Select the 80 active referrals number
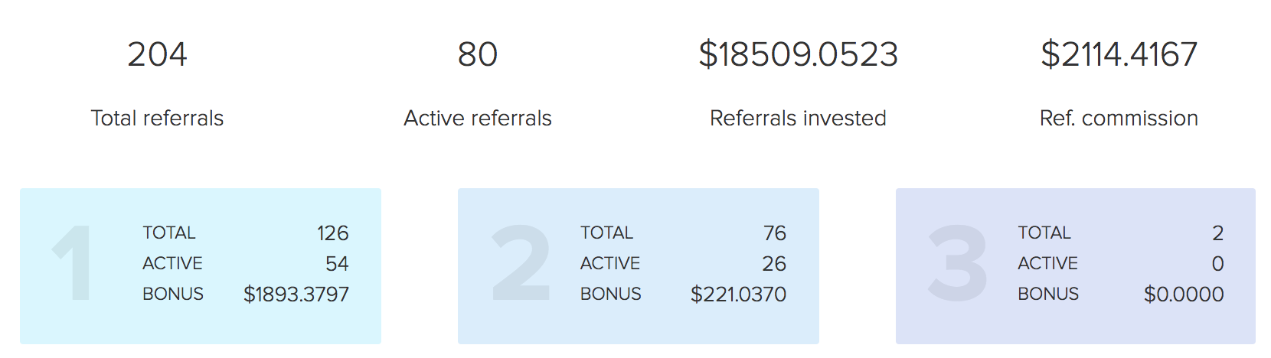1271x358 pixels. click(478, 54)
